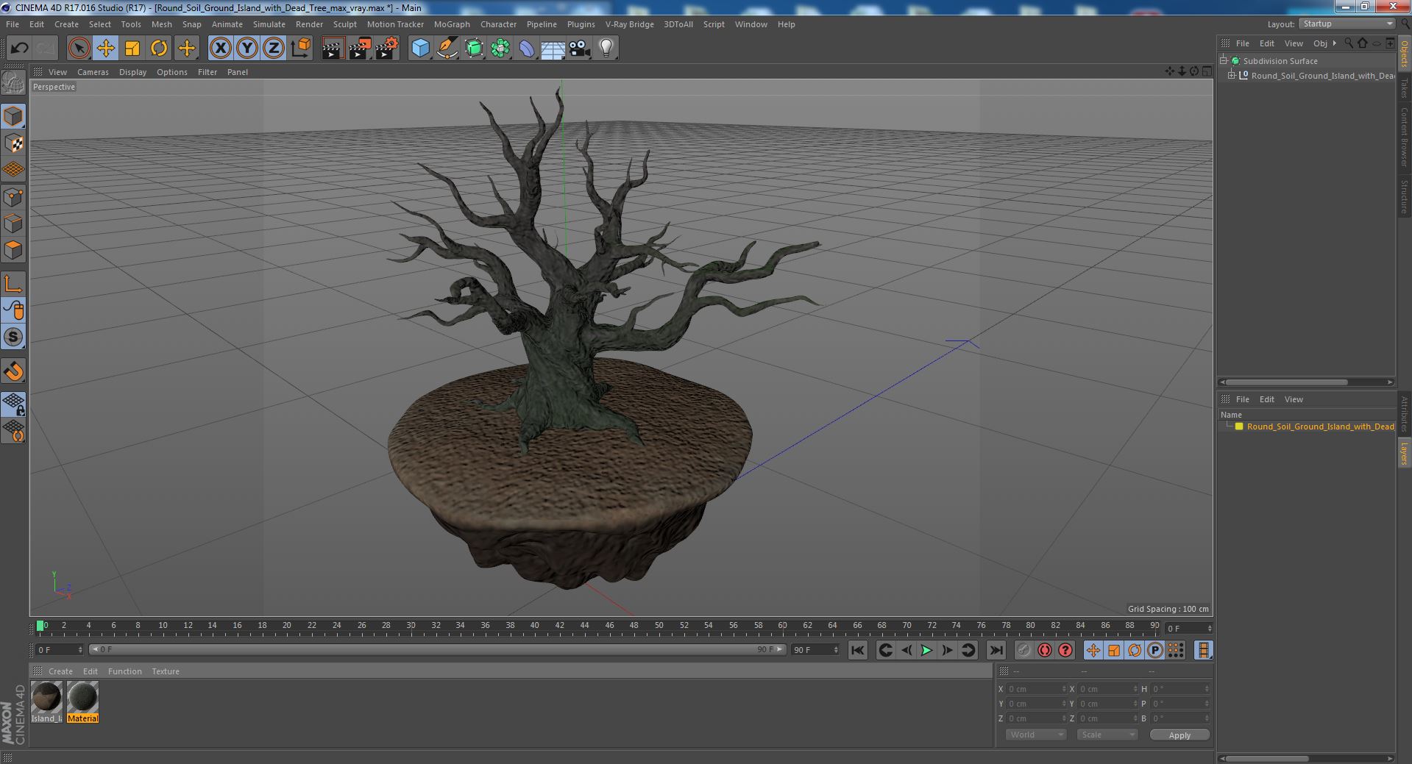Activate the Scale tool in top toolbar
This screenshot has height=764, width=1412.
point(132,49)
